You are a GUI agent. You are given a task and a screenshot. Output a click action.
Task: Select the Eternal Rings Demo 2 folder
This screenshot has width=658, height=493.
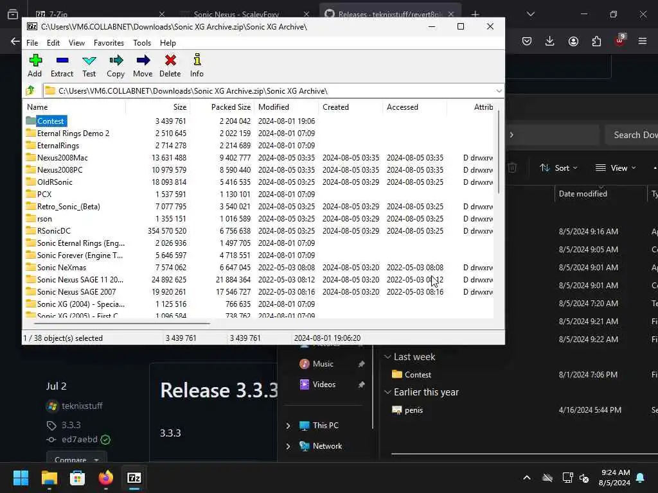[73, 134]
